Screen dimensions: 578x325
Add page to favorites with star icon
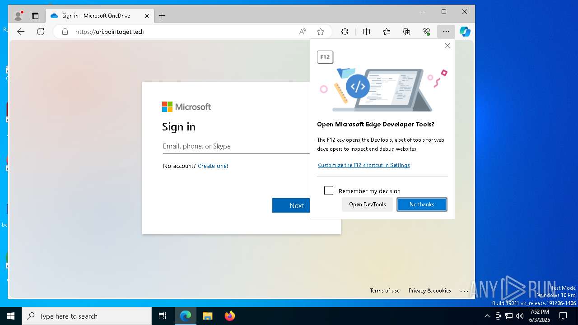point(321,32)
